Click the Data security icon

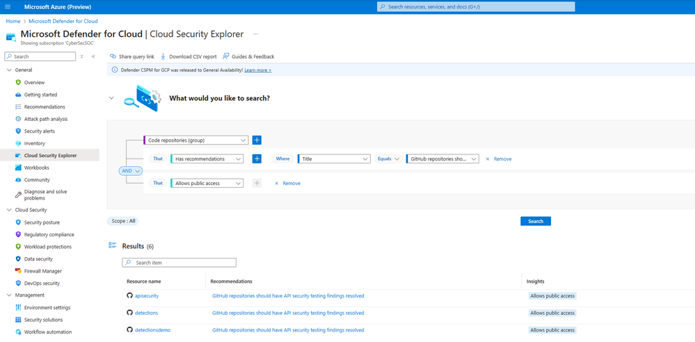click(x=18, y=259)
